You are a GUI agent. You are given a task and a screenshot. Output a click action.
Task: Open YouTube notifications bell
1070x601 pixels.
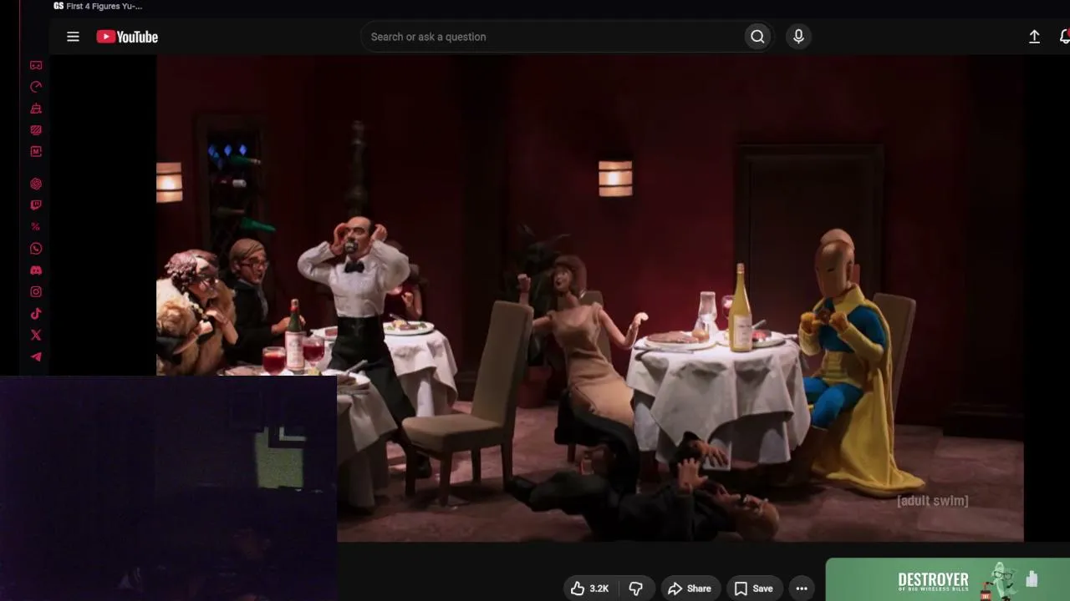tap(1064, 37)
